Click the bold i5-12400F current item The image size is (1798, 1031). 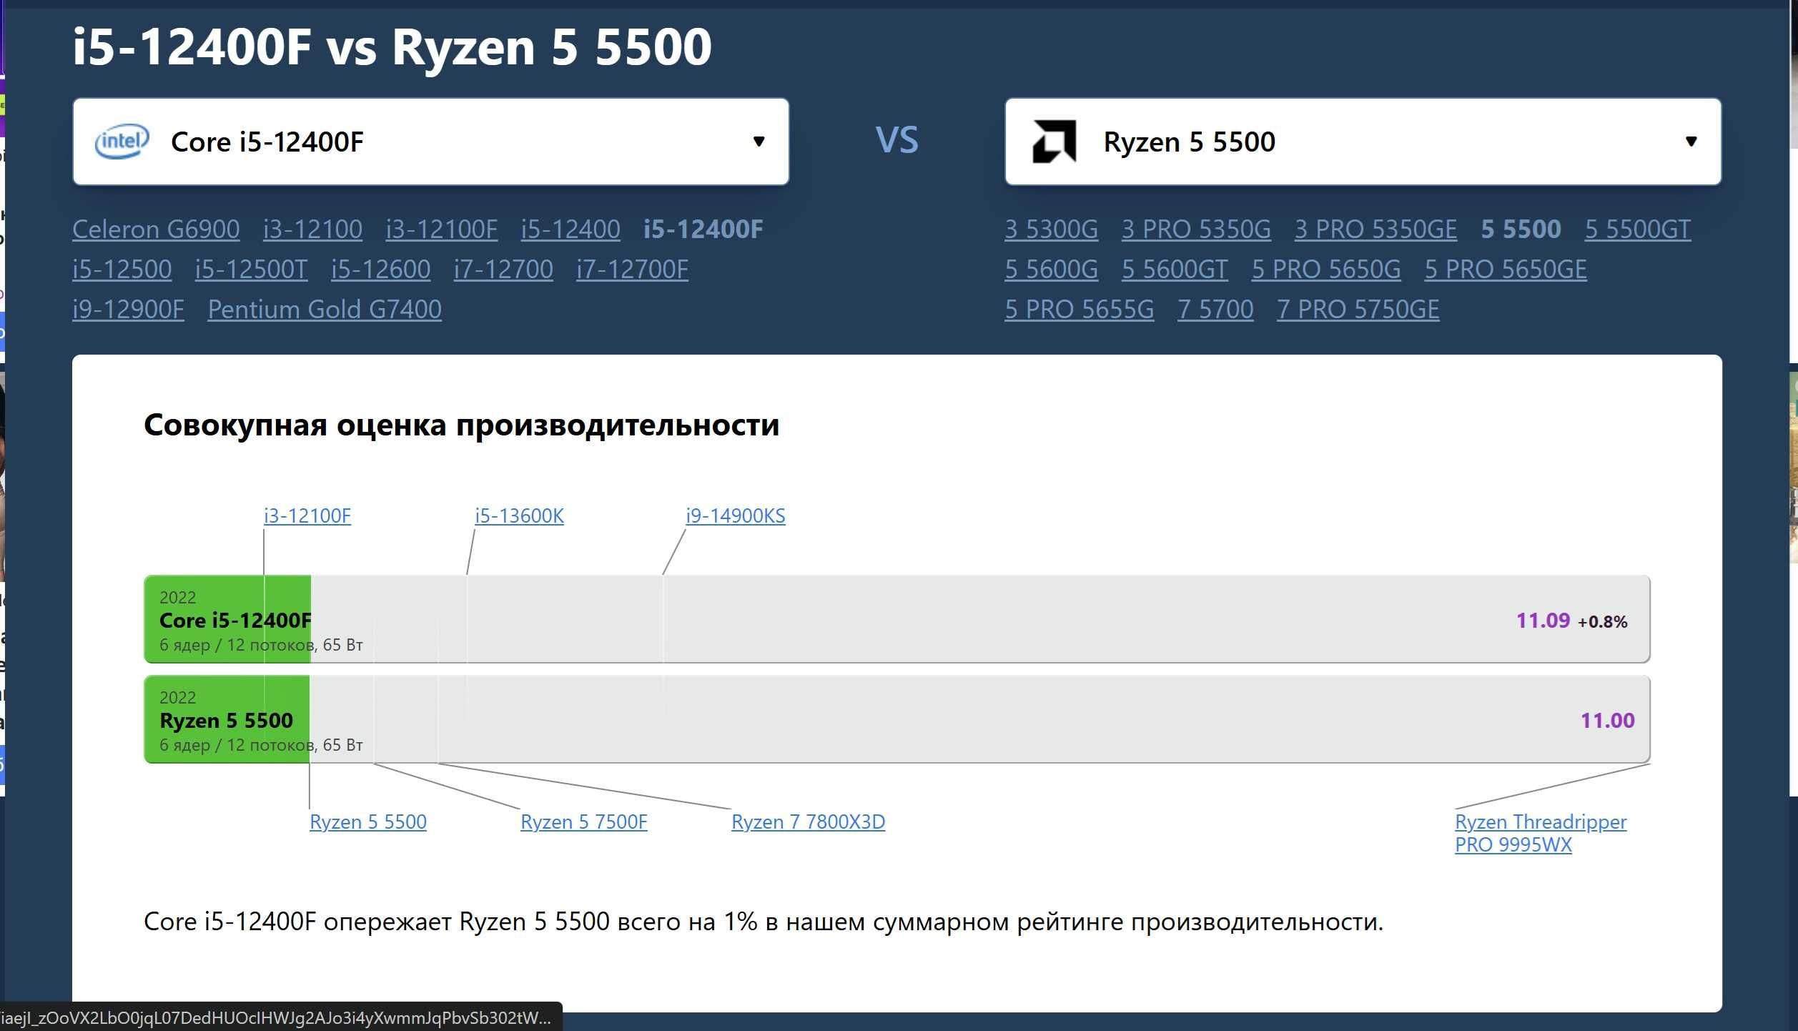pos(703,230)
